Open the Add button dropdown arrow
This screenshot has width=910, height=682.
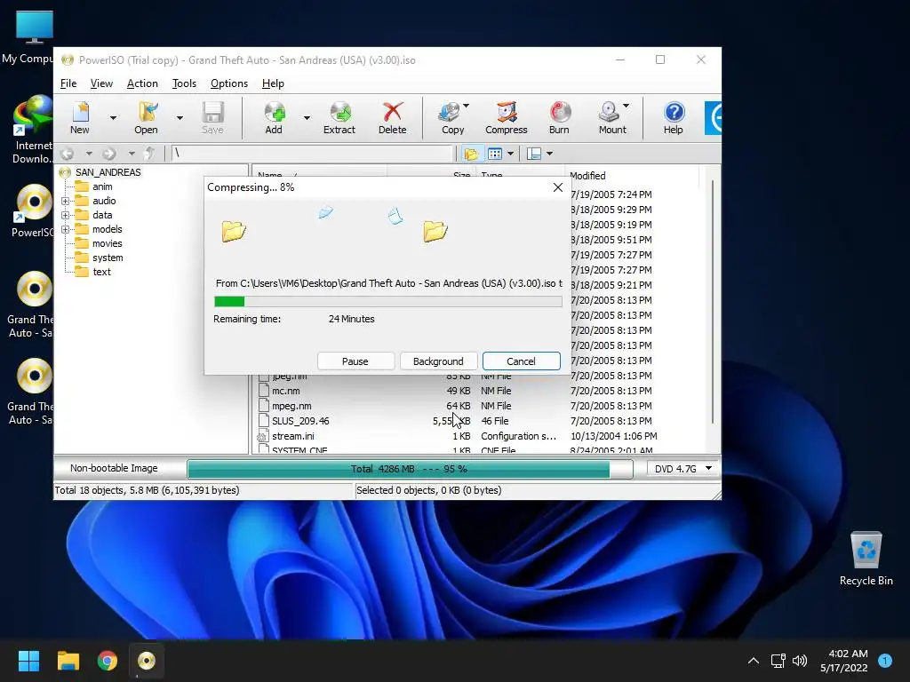pyautogui.click(x=307, y=118)
